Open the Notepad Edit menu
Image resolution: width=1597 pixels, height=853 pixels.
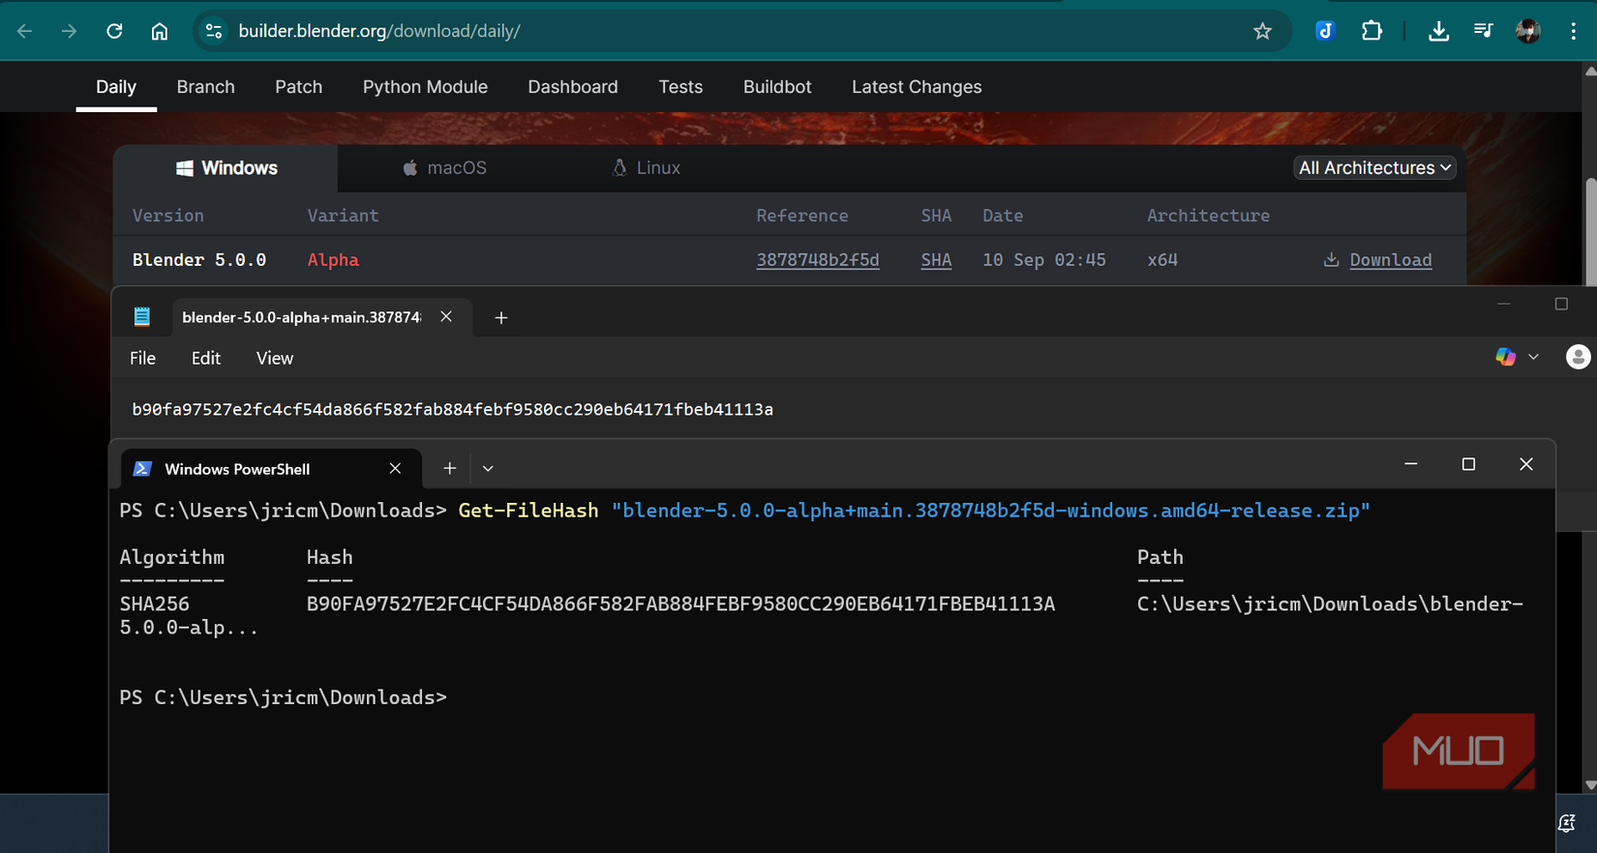coord(205,359)
